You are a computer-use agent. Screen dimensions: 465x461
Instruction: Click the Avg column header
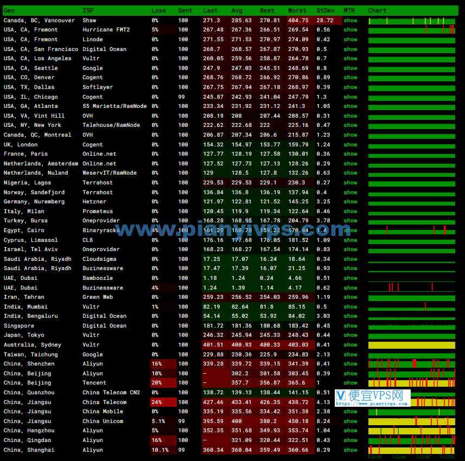click(237, 11)
